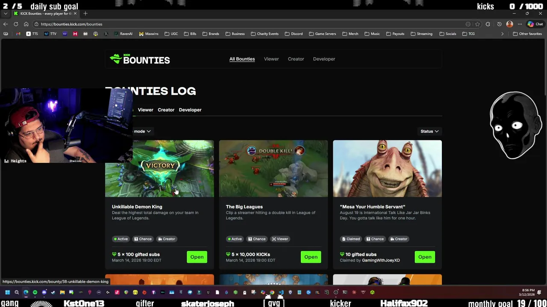Image resolution: width=547 pixels, height=307 pixels.
Task: Open the Game Servers bookmarks folder
Action: [322, 34]
